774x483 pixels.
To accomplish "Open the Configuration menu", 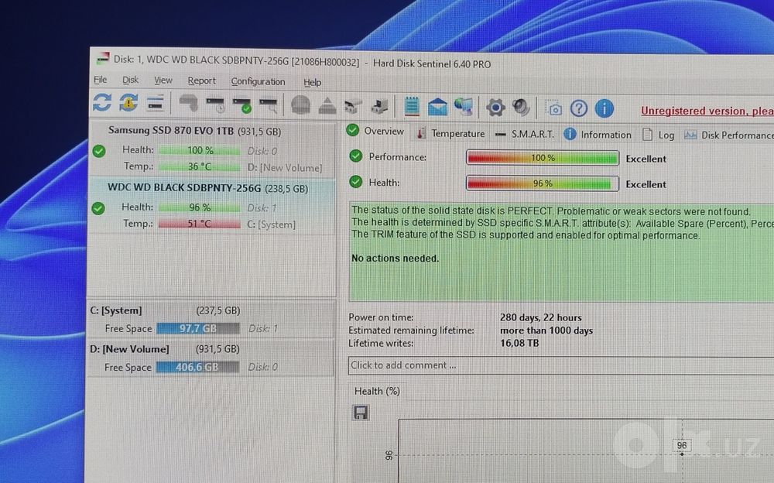I will tap(258, 81).
